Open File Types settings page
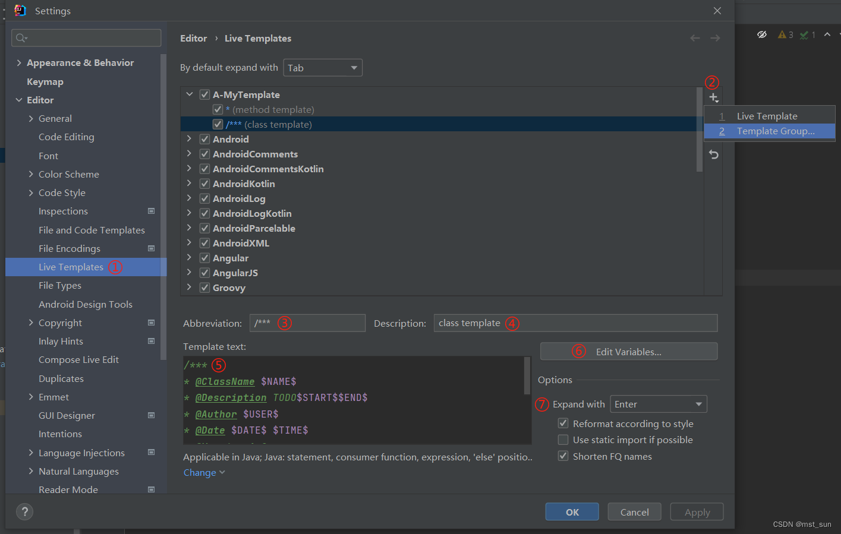 (60, 285)
